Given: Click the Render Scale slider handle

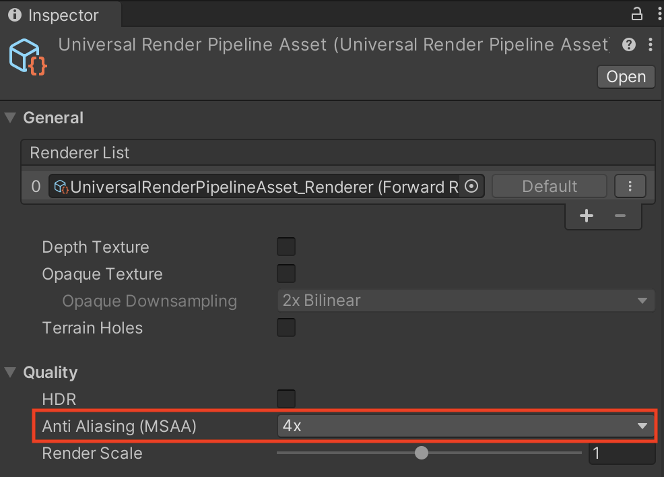Looking at the screenshot, I should (422, 453).
